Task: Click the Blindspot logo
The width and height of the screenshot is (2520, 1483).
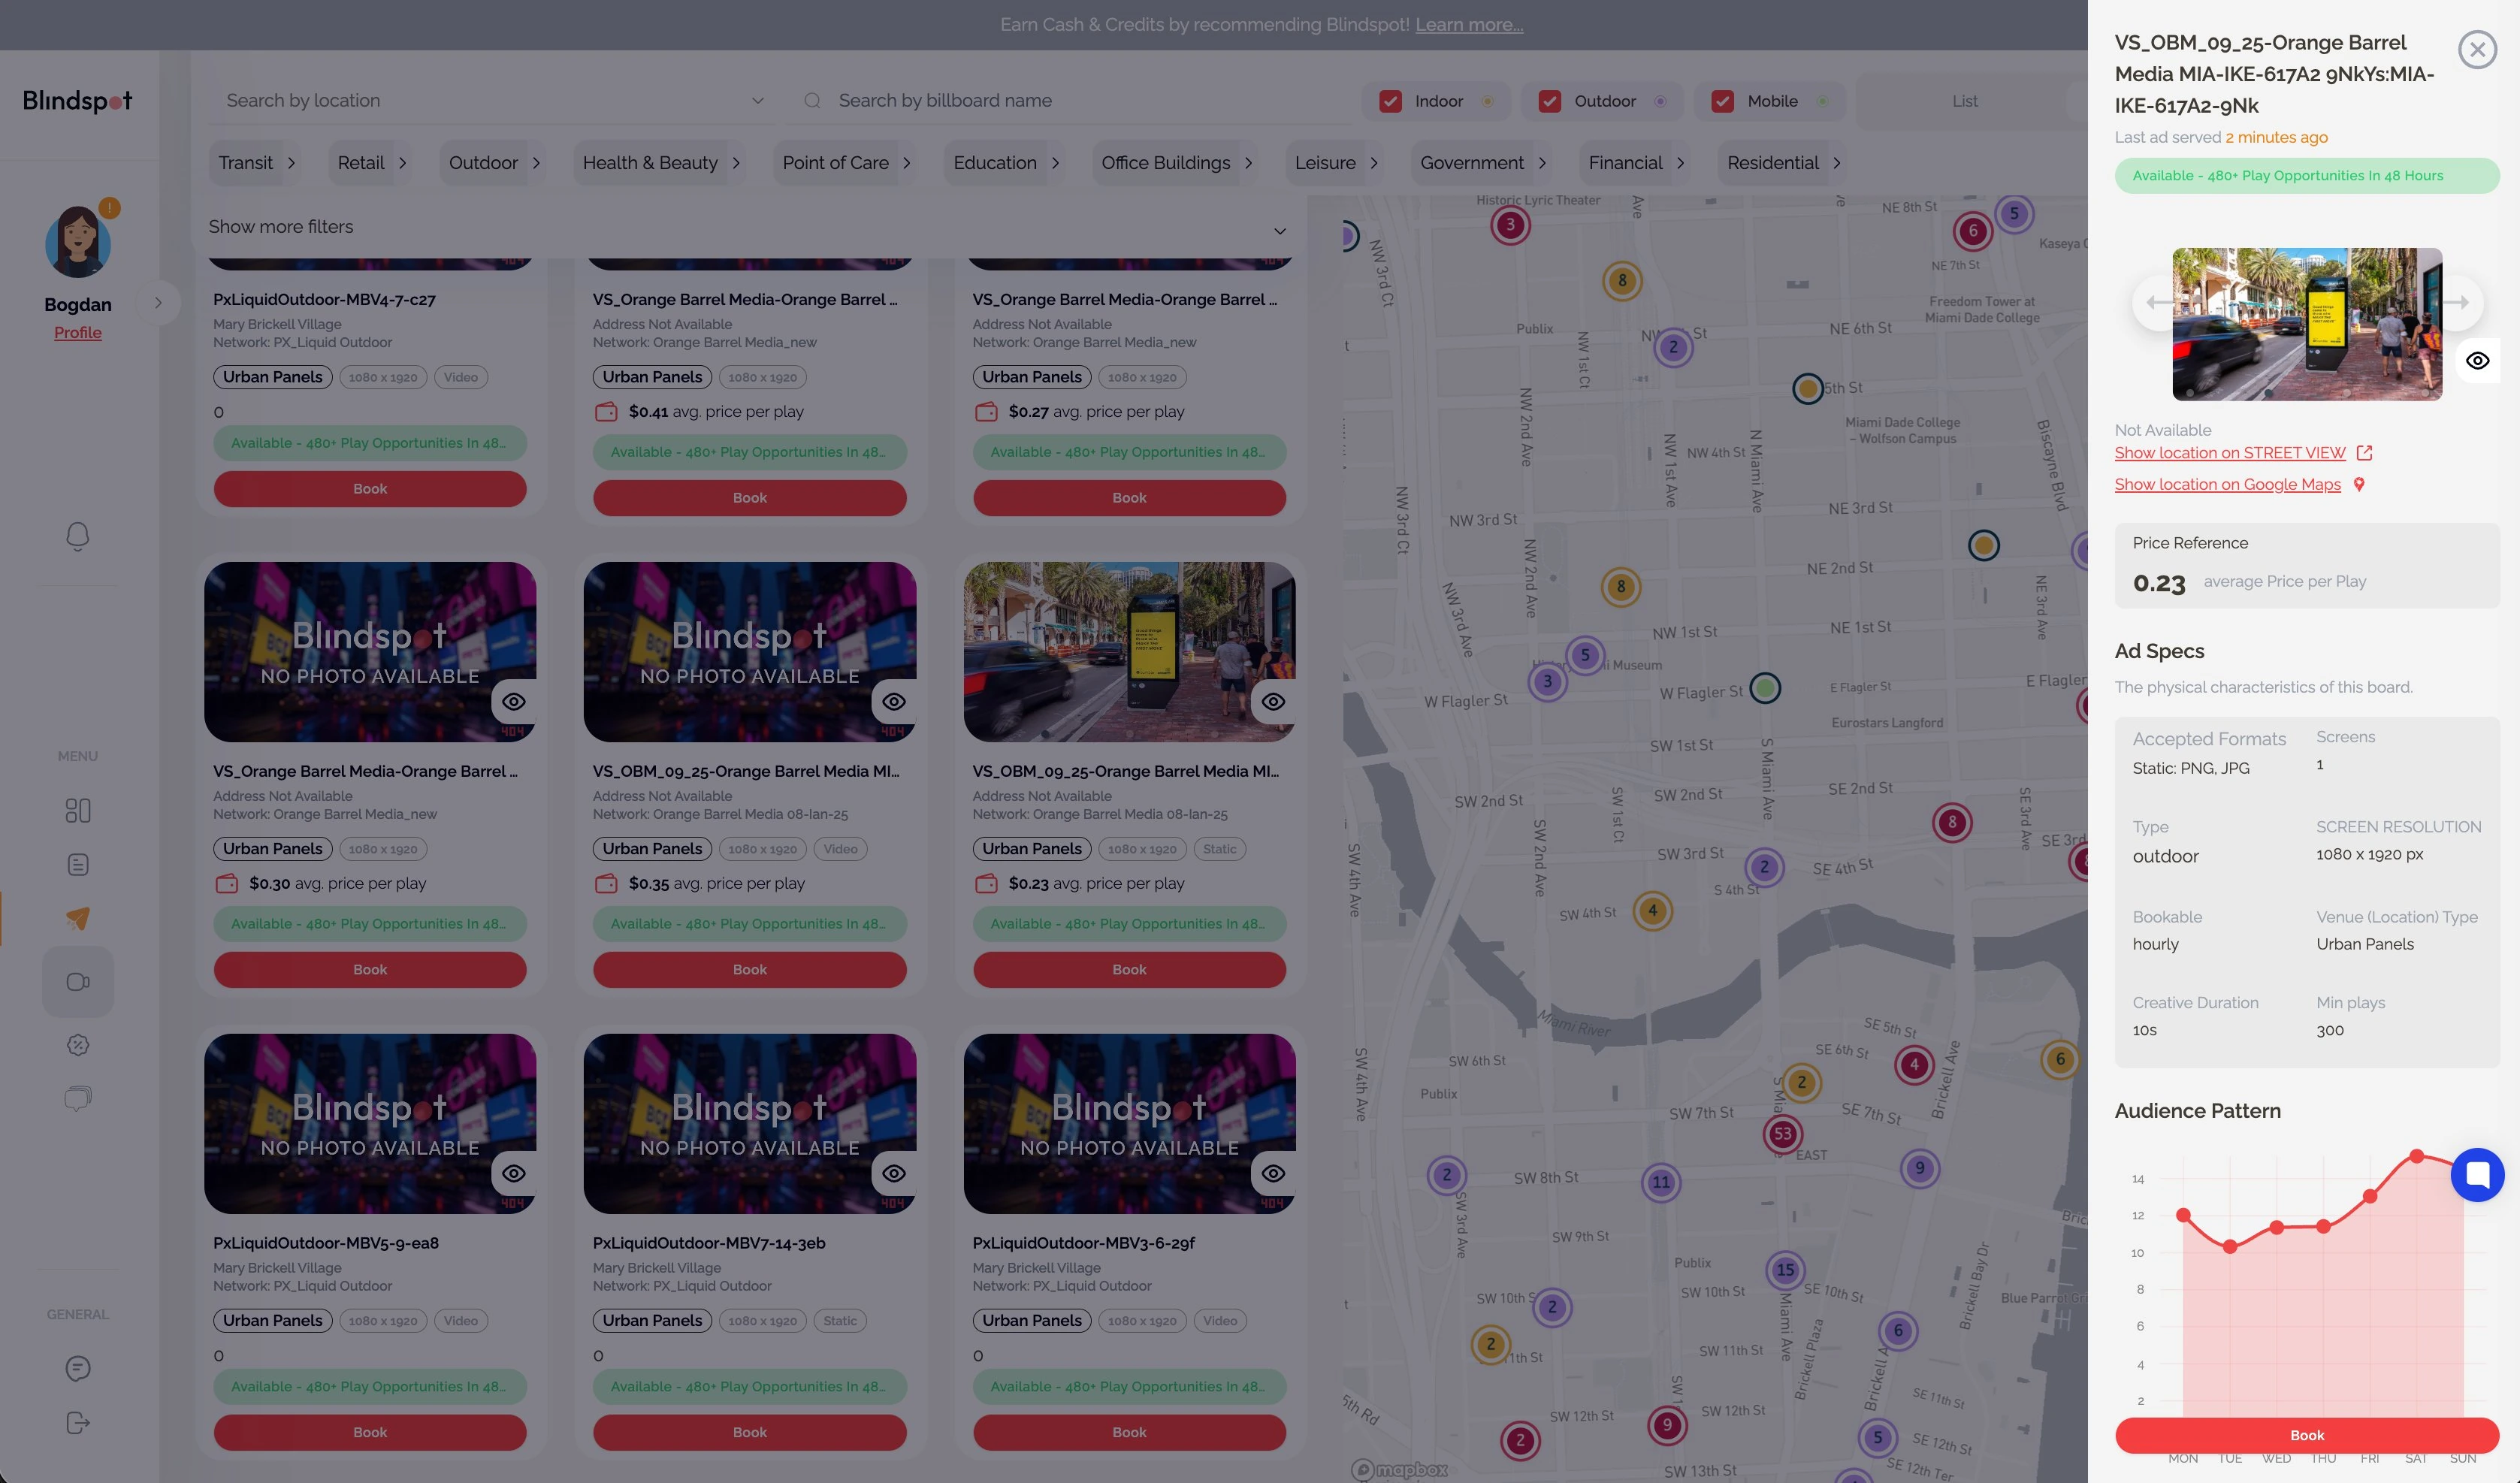Action: [77, 101]
